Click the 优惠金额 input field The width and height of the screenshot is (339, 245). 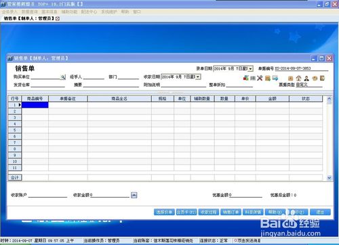pyautogui.click(x=245, y=195)
